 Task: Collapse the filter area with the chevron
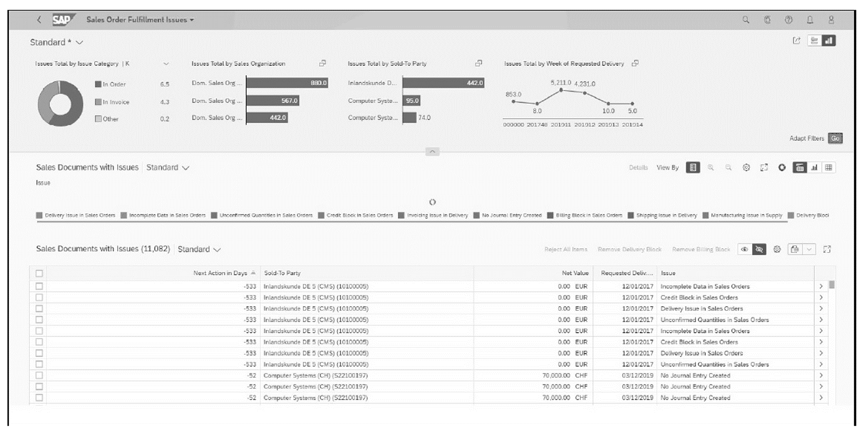433,152
